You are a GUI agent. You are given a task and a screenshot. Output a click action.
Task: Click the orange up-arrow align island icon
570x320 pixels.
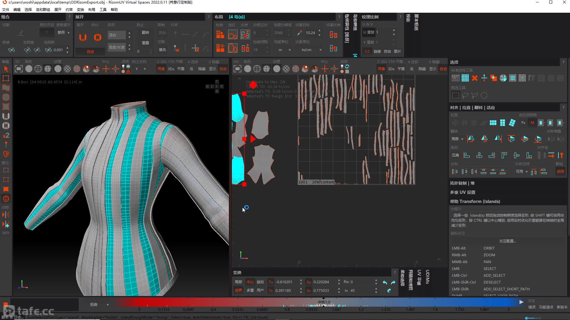561,155
